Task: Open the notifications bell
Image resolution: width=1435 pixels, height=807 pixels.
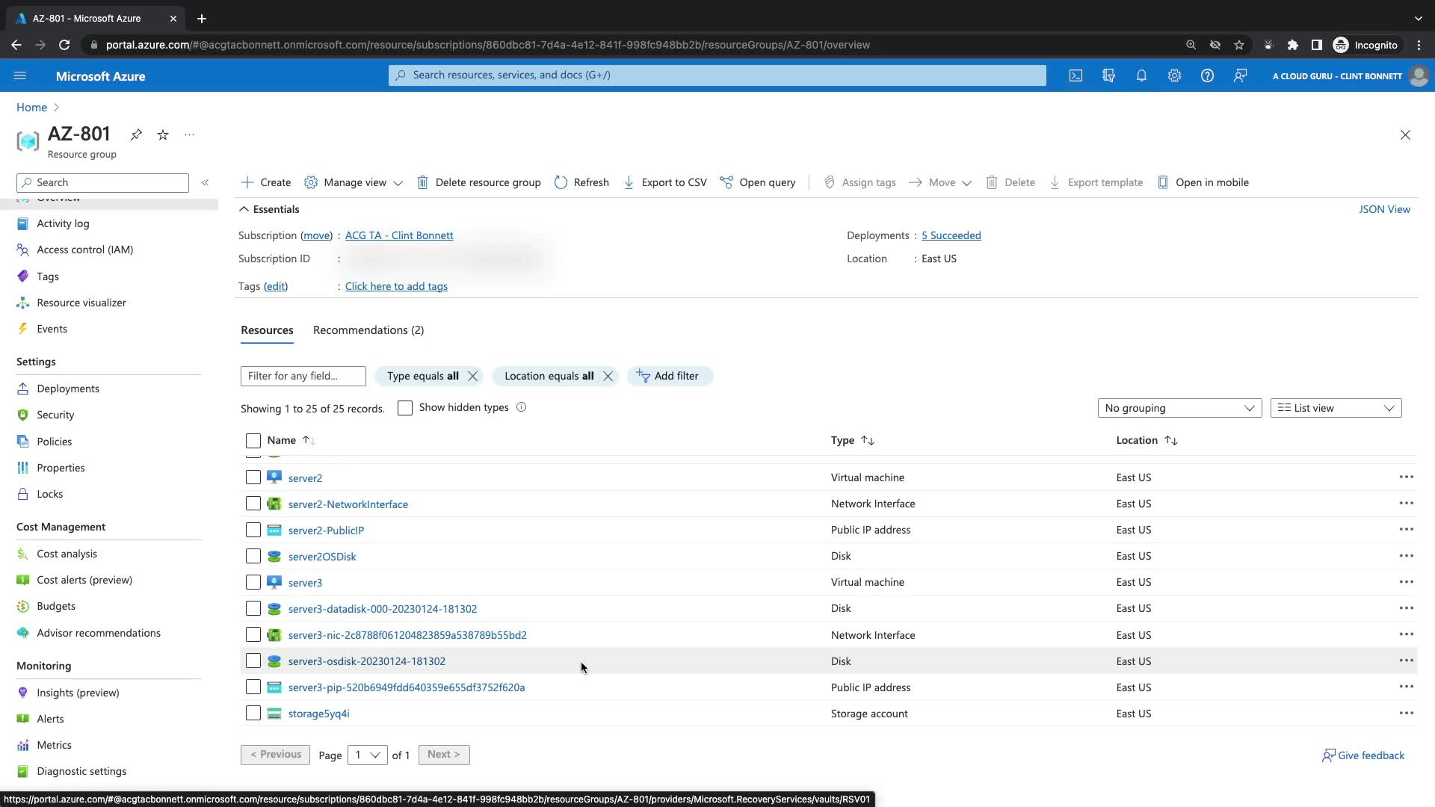Action: coord(1141,75)
